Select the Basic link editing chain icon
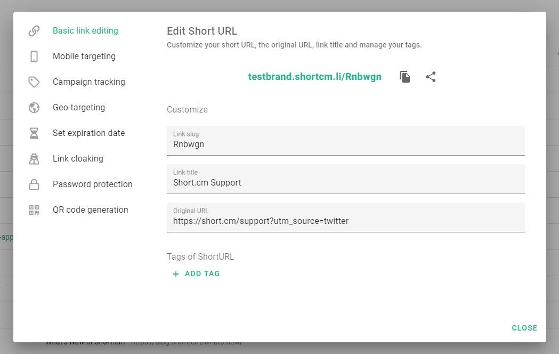 pyautogui.click(x=34, y=30)
